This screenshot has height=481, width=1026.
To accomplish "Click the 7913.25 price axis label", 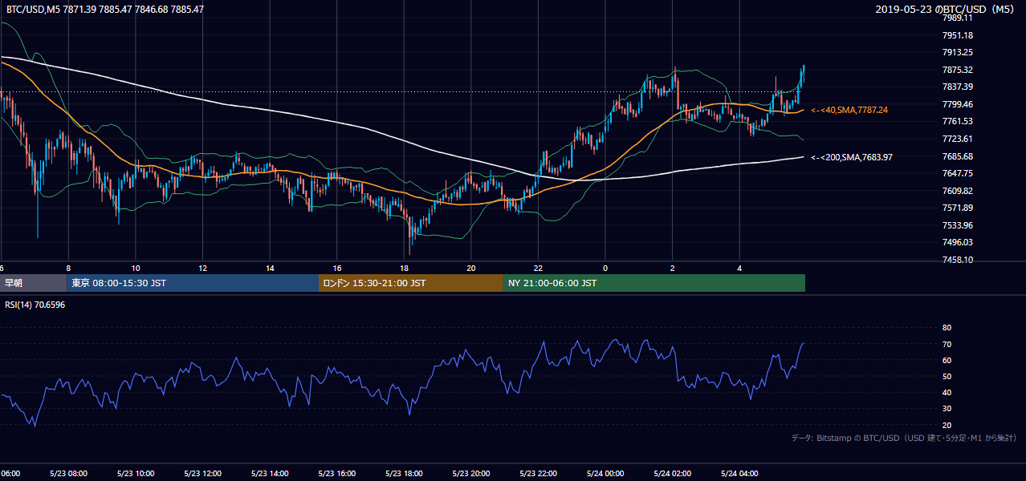I will (x=957, y=52).
